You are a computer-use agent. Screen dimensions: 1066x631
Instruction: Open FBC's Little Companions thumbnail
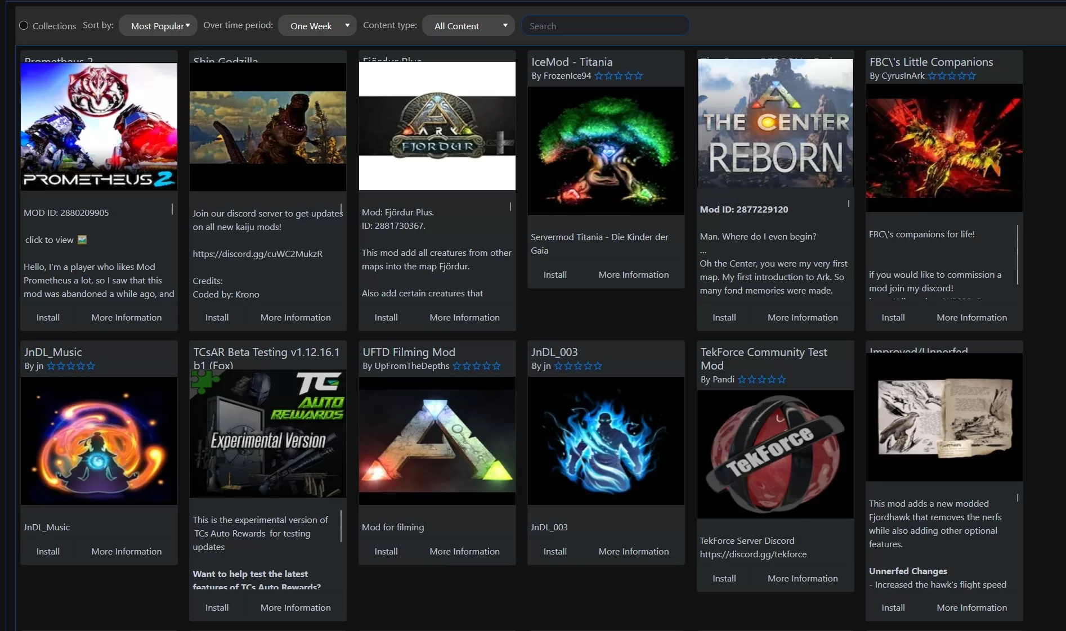point(944,148)
